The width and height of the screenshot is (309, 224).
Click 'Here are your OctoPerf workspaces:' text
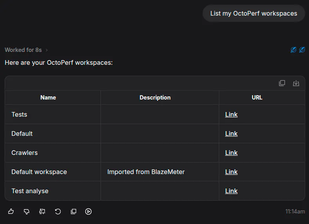tap(59, 62)
